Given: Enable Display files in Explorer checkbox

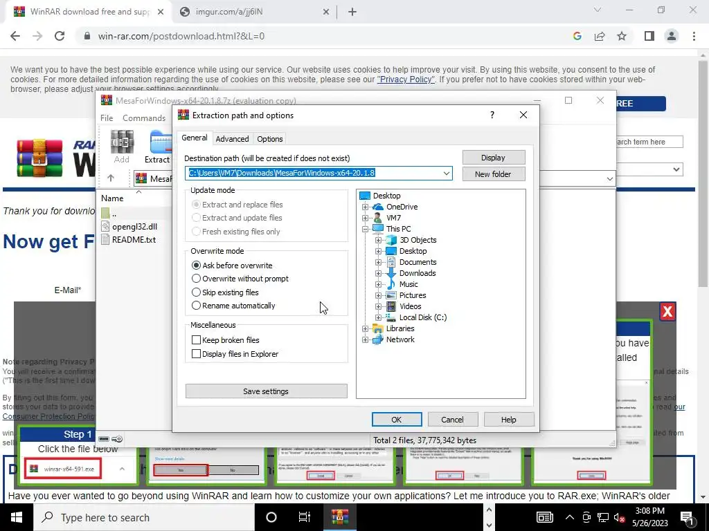Looking at the screenshot, I should click(x=196, y=354).
